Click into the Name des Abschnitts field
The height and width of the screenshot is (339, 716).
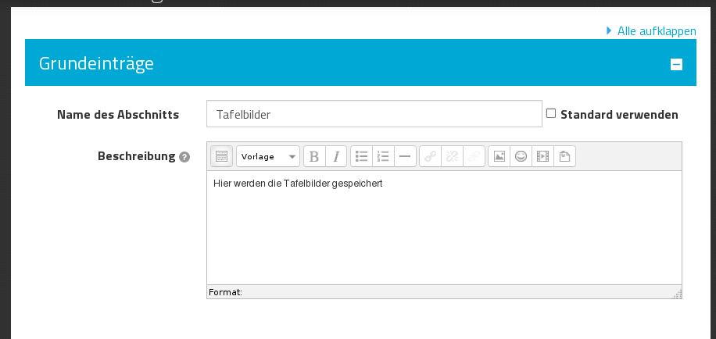coord(374,114)
